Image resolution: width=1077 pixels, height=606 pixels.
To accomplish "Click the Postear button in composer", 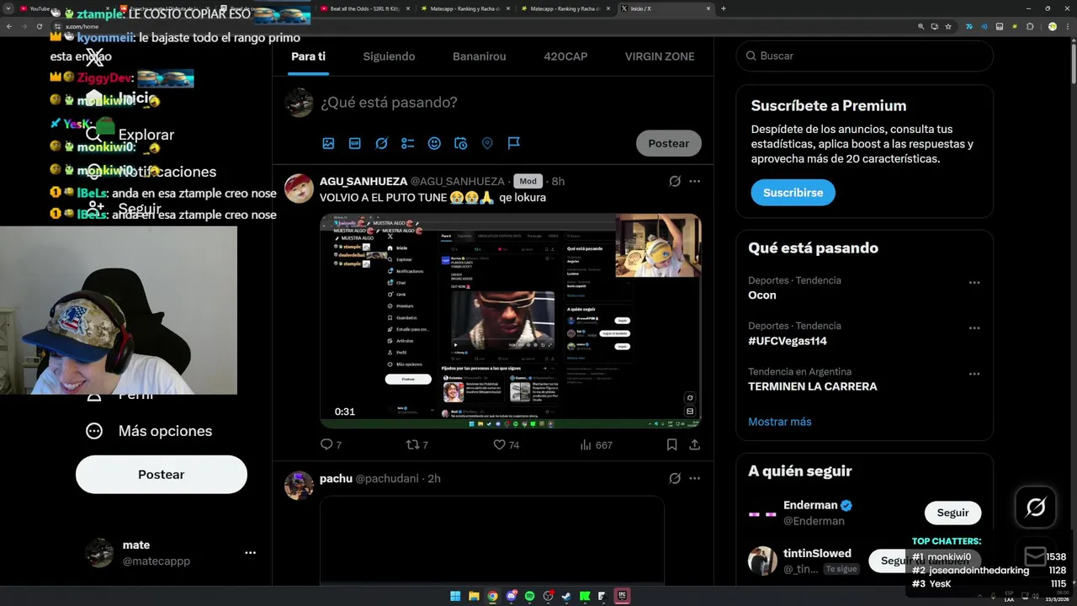I will tap(668, 143).
